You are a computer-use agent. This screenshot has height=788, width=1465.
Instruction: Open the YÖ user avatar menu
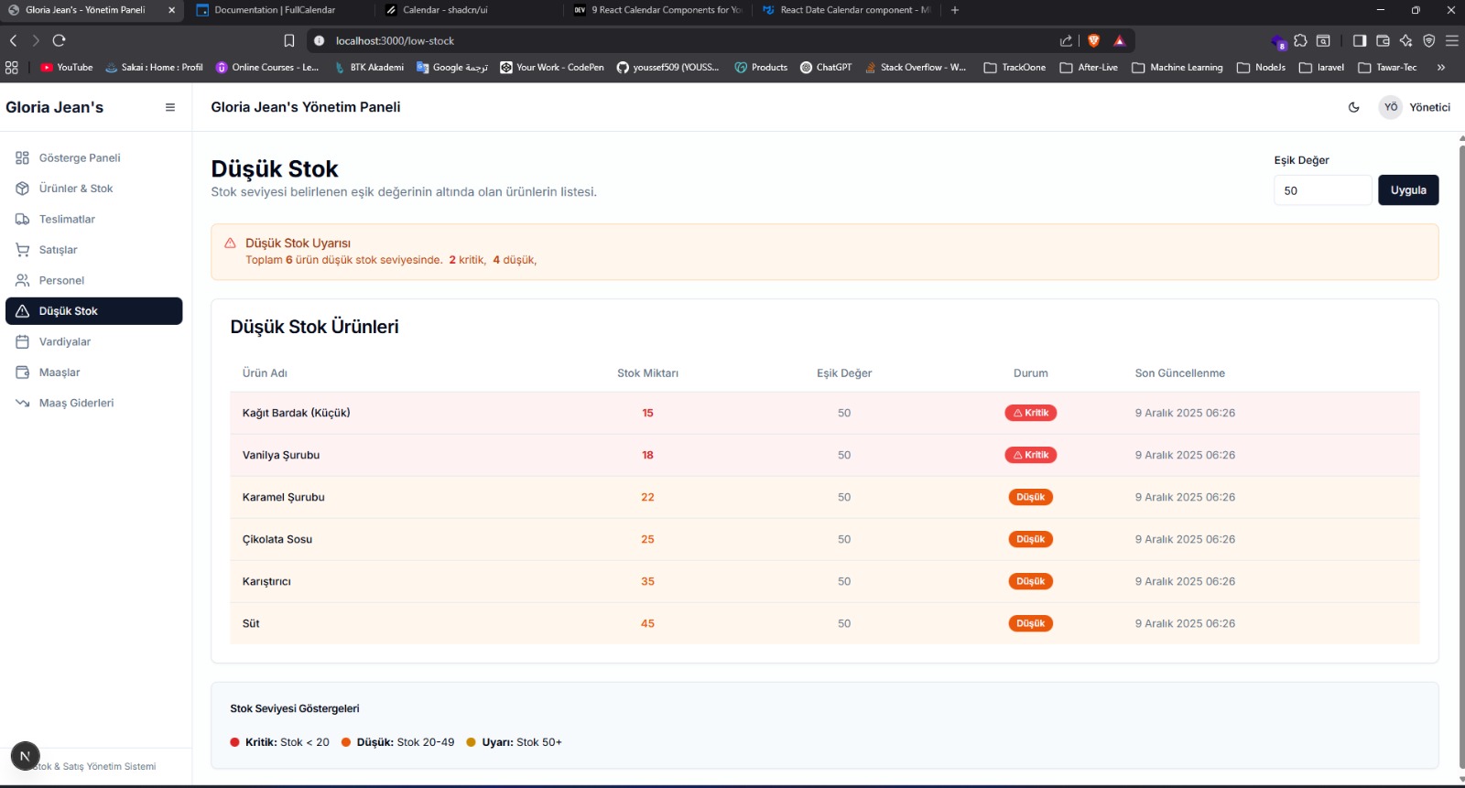pyautogui.click(x=1391, y=107)
